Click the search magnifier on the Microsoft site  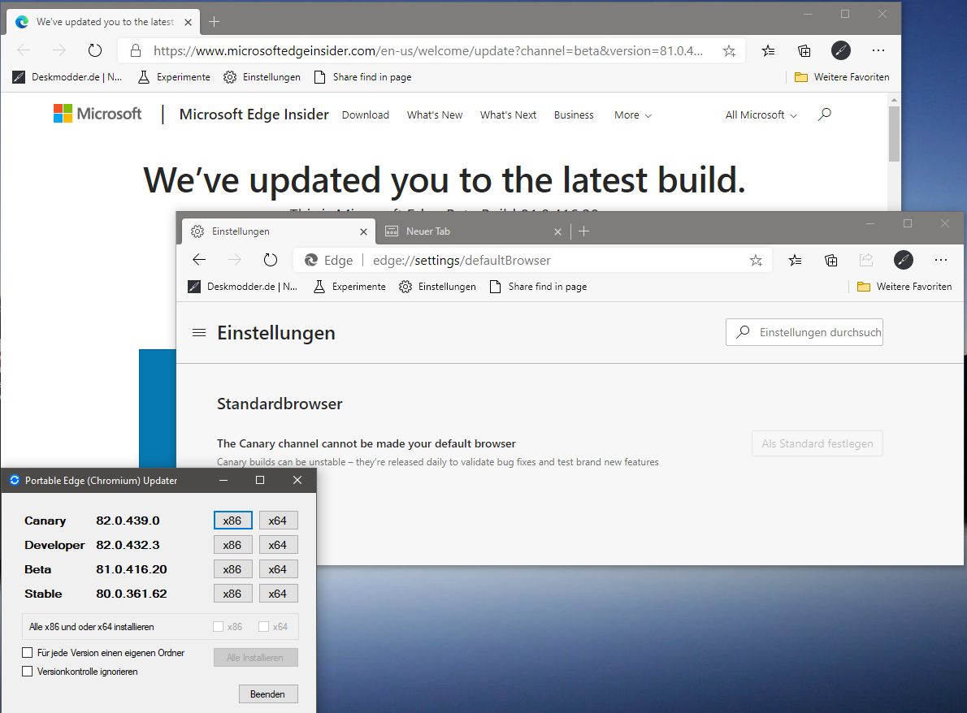[x=825, y=114]
